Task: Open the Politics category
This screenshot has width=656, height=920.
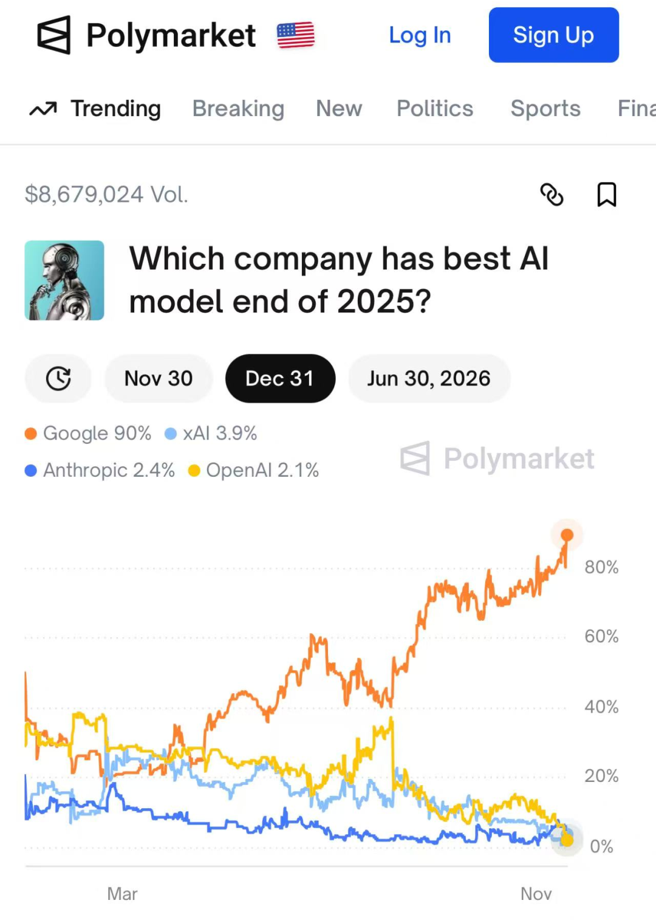Action: [435, 109]
